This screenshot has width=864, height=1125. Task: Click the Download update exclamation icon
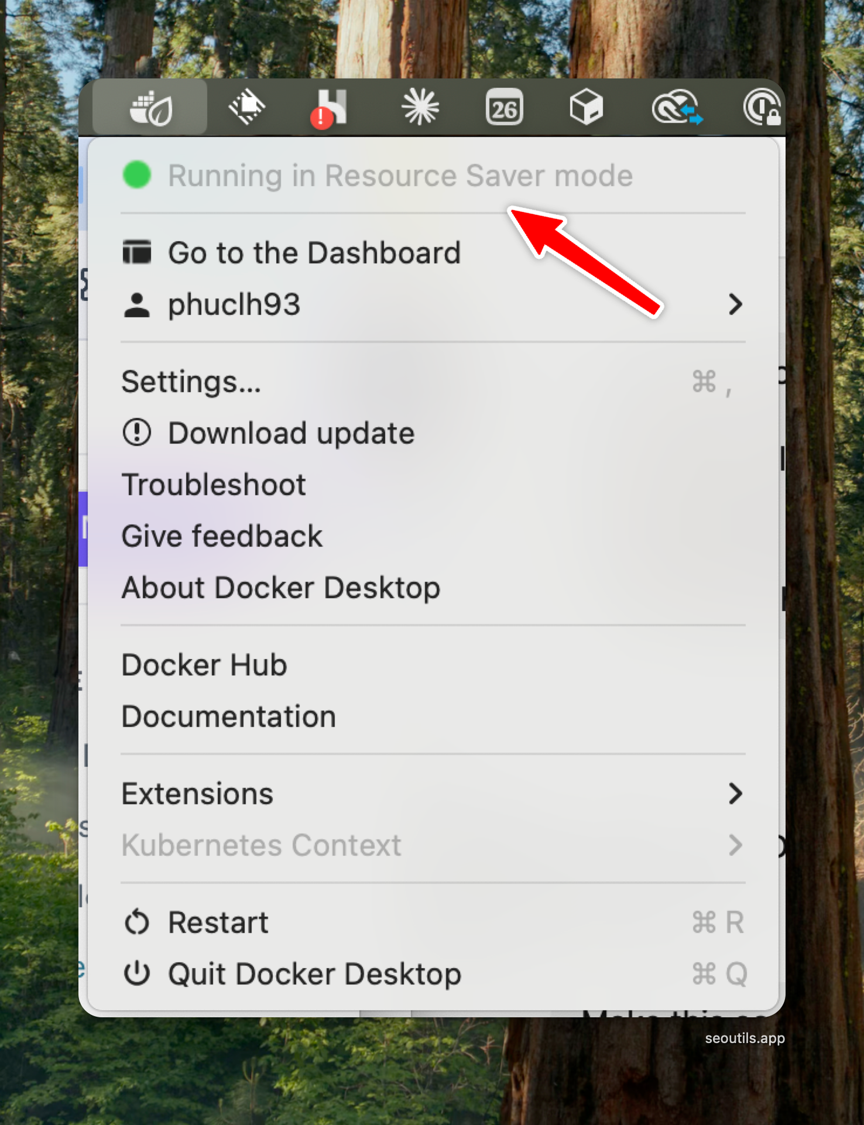click(x=137, y=433)
